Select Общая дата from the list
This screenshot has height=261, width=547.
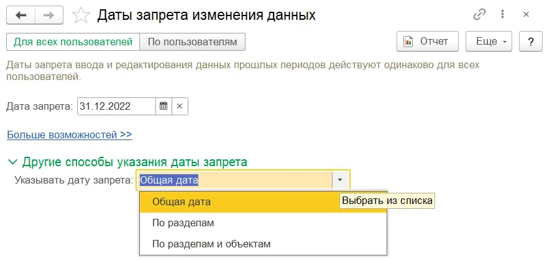263,202
